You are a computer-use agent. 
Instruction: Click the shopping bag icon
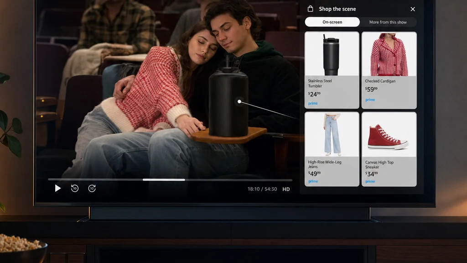pos(310,9)
